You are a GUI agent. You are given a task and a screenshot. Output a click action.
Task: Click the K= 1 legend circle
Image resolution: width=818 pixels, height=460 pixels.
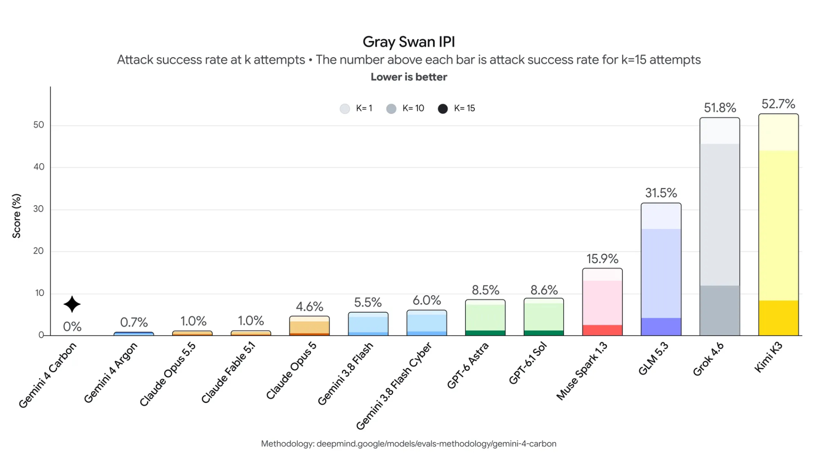(x=345, y=108)
